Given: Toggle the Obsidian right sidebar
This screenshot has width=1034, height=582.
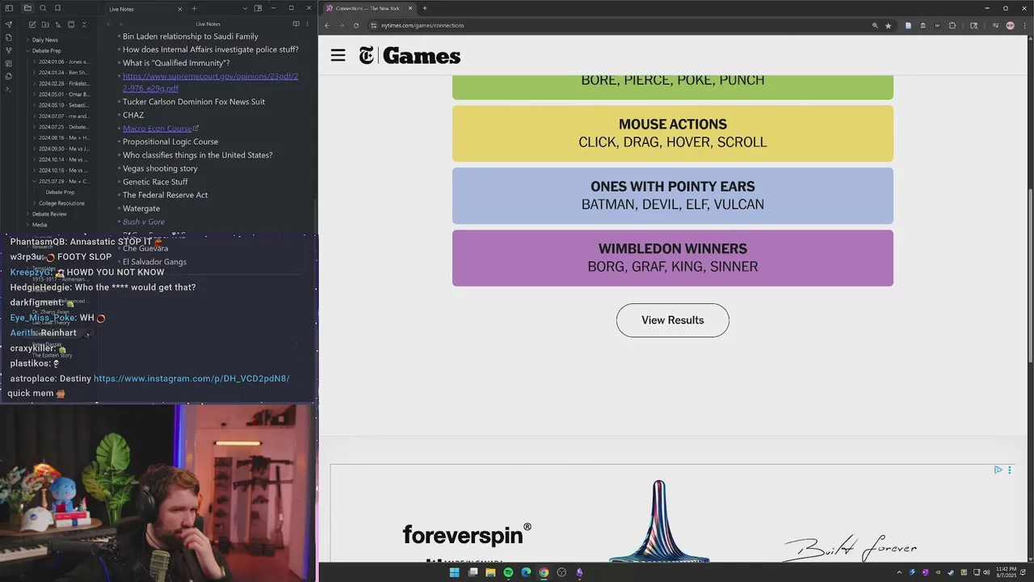Looking at the screenshot, I should point(258,8).
